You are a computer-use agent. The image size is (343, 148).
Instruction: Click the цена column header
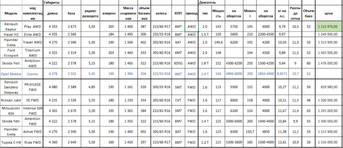click(x=329, y=13)
